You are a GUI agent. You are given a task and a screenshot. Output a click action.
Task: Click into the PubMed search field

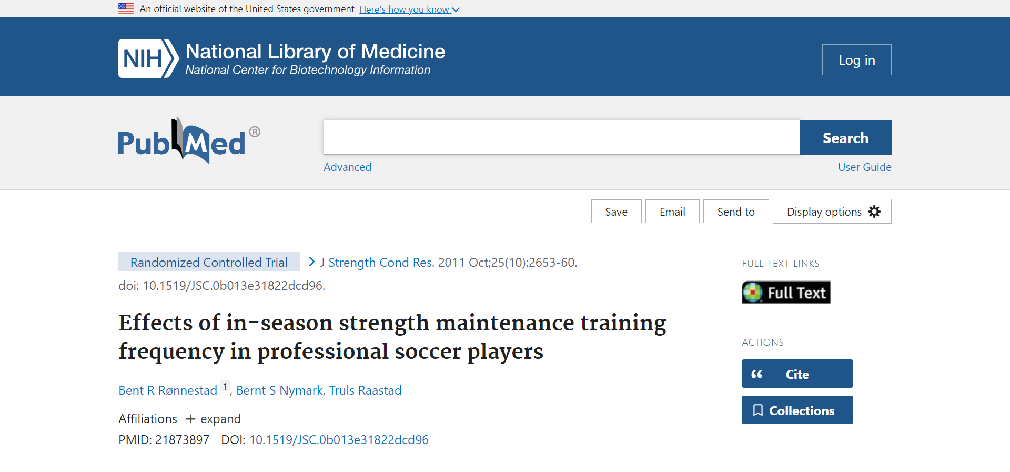click(561, 137)
